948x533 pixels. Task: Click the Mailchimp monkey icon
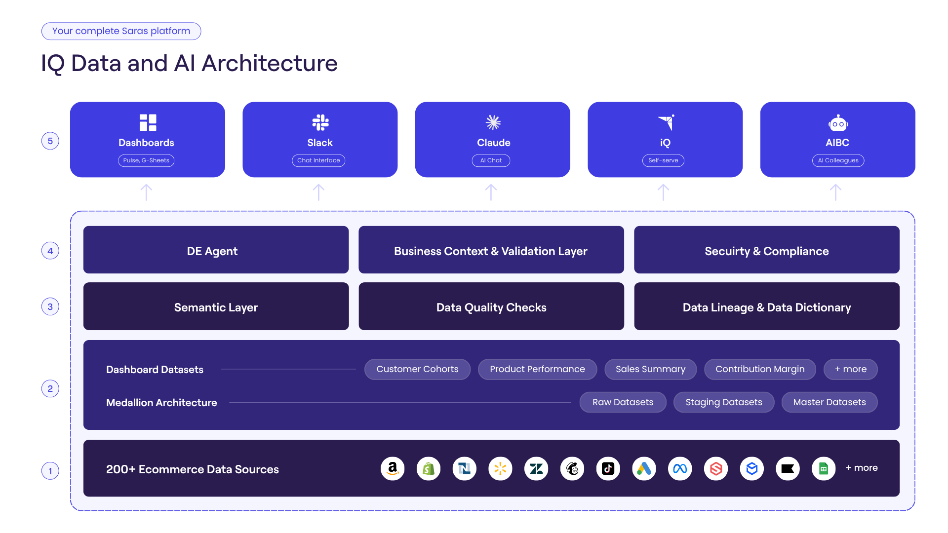coord(572,468)
